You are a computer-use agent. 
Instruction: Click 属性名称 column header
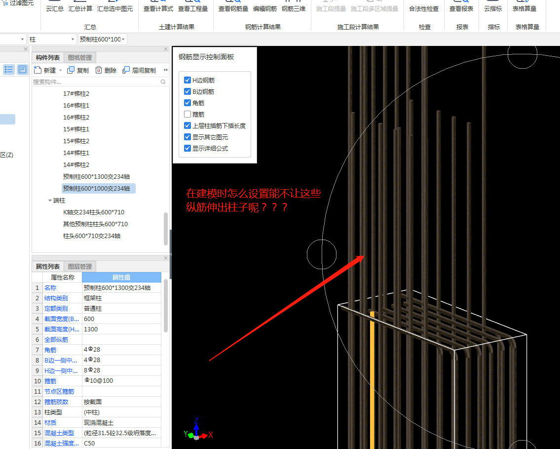tap(63, 278)
